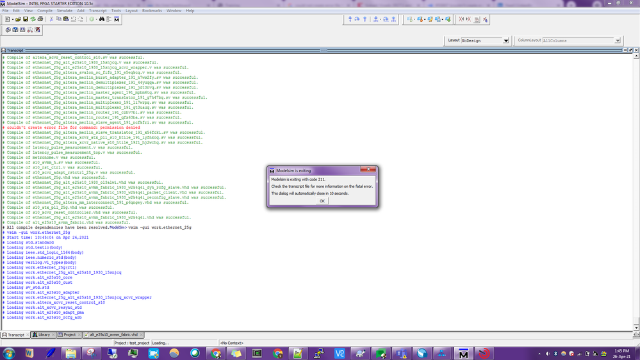This screenshot has width=640, height=360.
Task: Open the Bookmarks menu
Action: [x=152, y=11]
